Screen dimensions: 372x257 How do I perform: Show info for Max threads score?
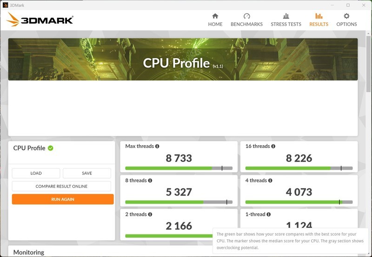157,146
